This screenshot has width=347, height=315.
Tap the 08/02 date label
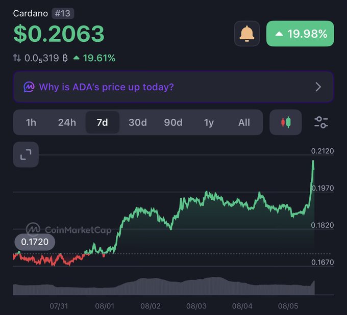[x=151, y=306]
